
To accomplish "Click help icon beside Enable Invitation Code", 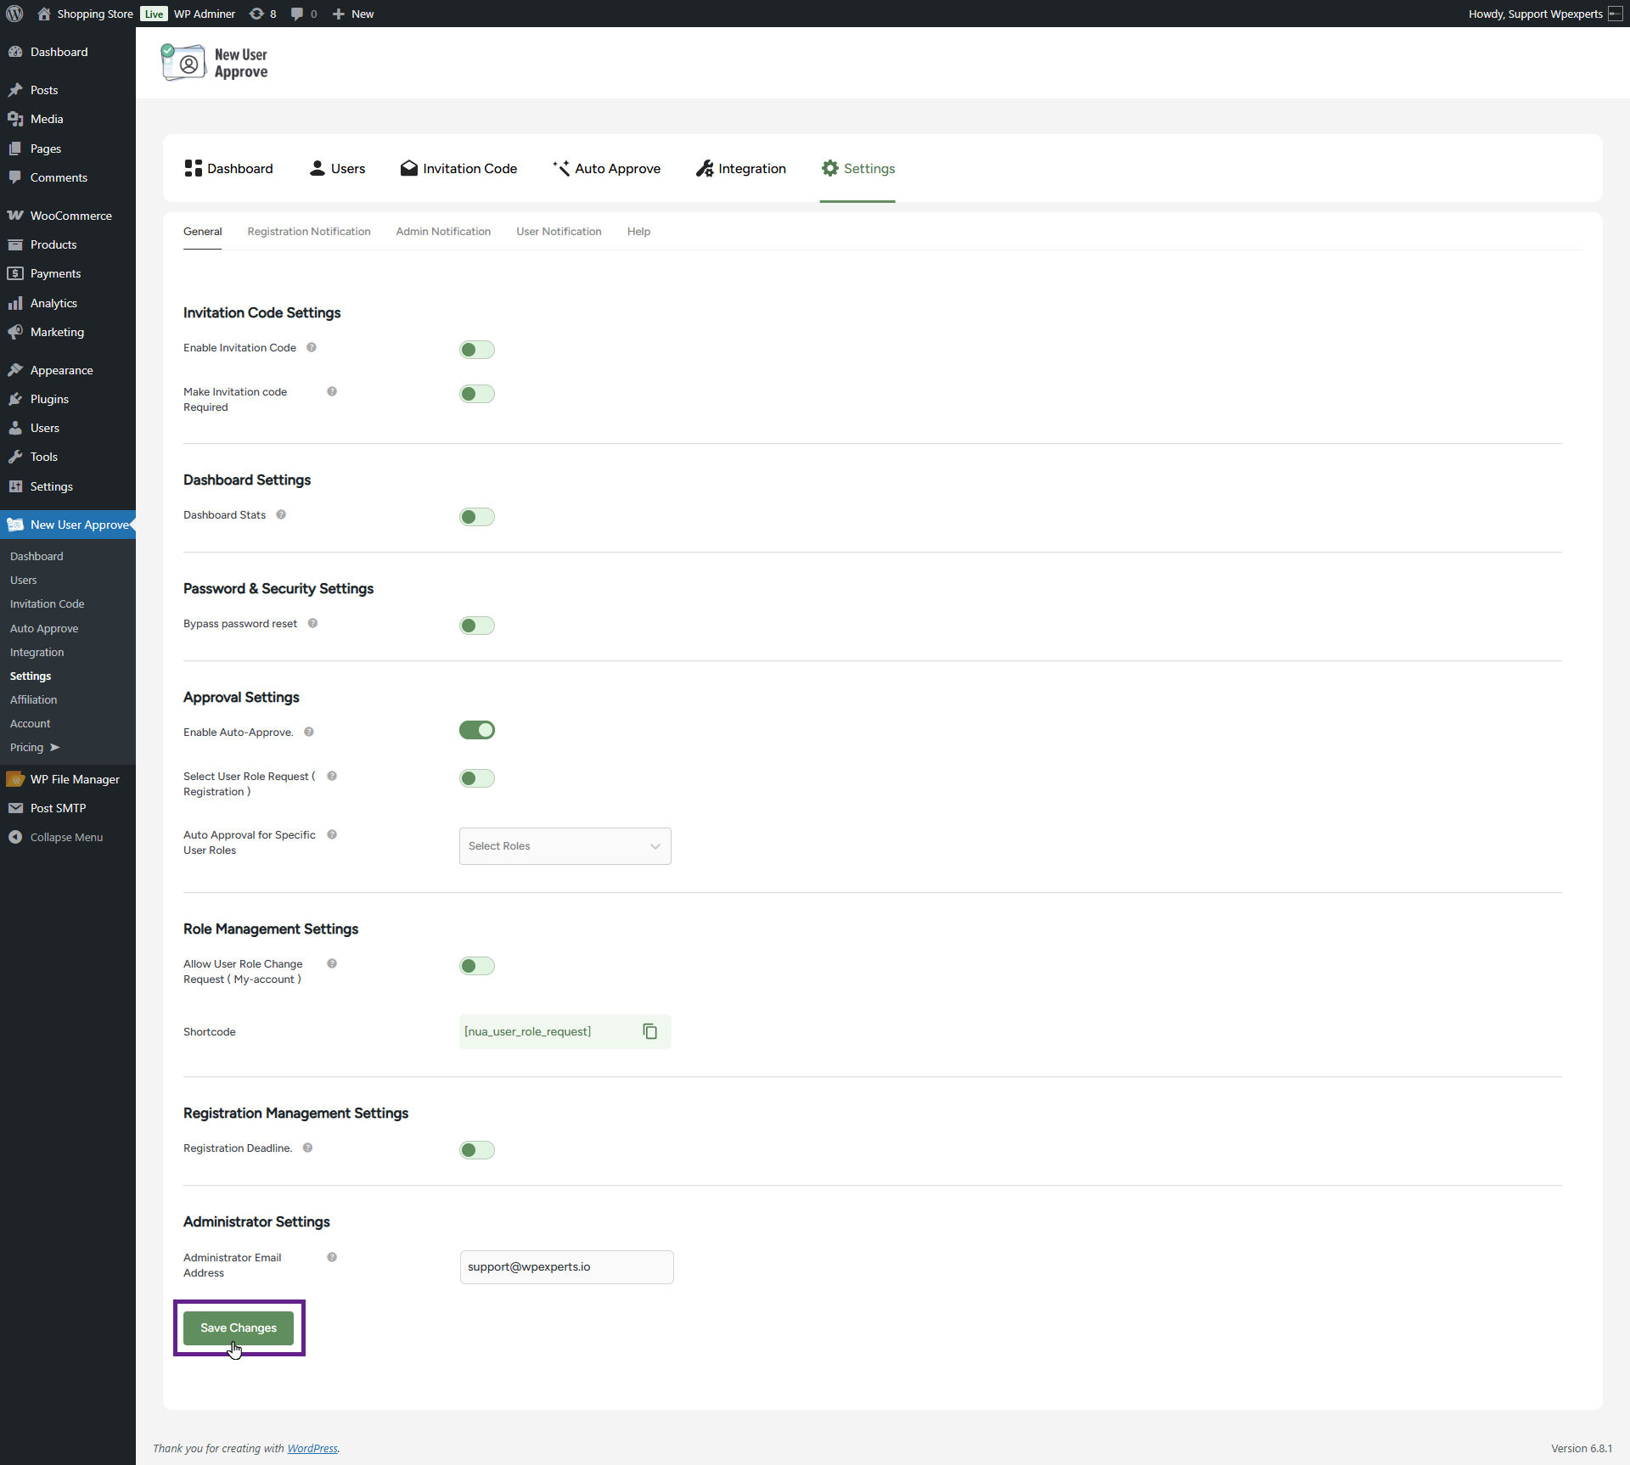I will tap(312, 347).
